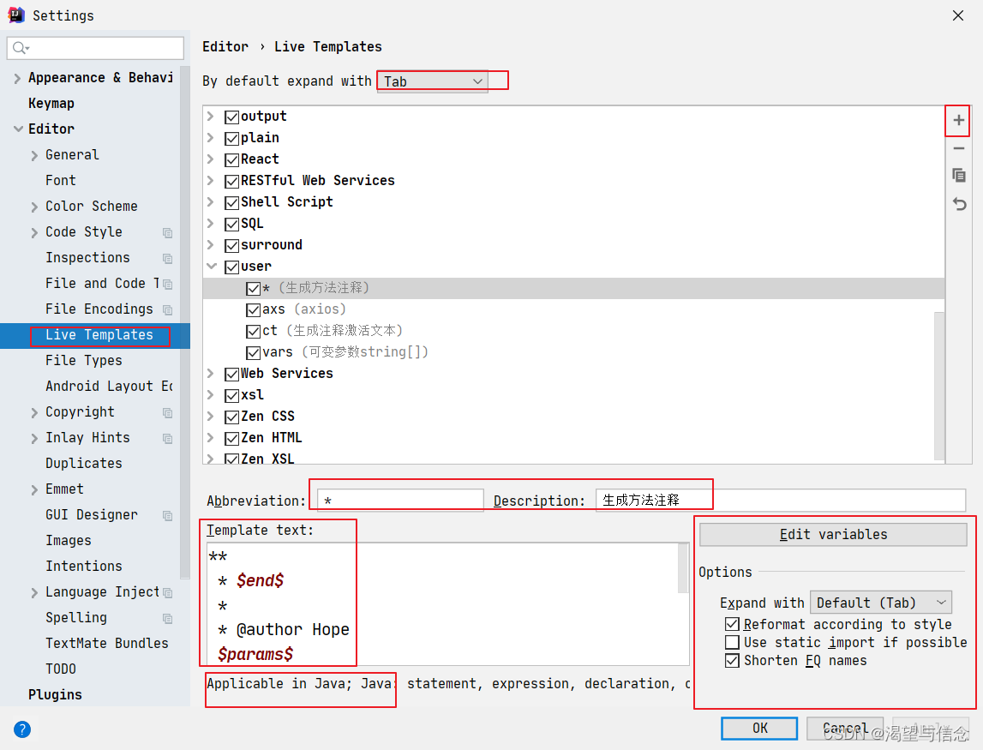Select the Web Services template group

coord(286,374)
